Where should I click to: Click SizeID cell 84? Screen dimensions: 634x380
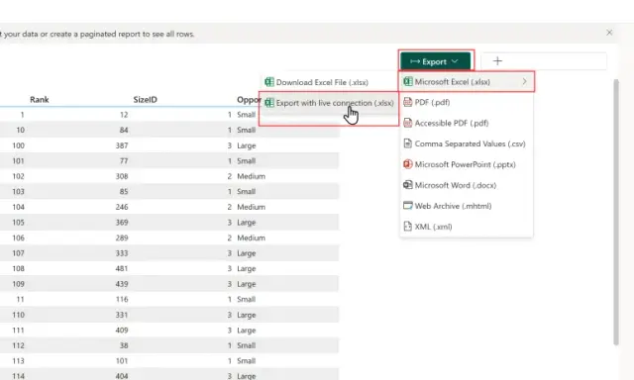(124, 130)
